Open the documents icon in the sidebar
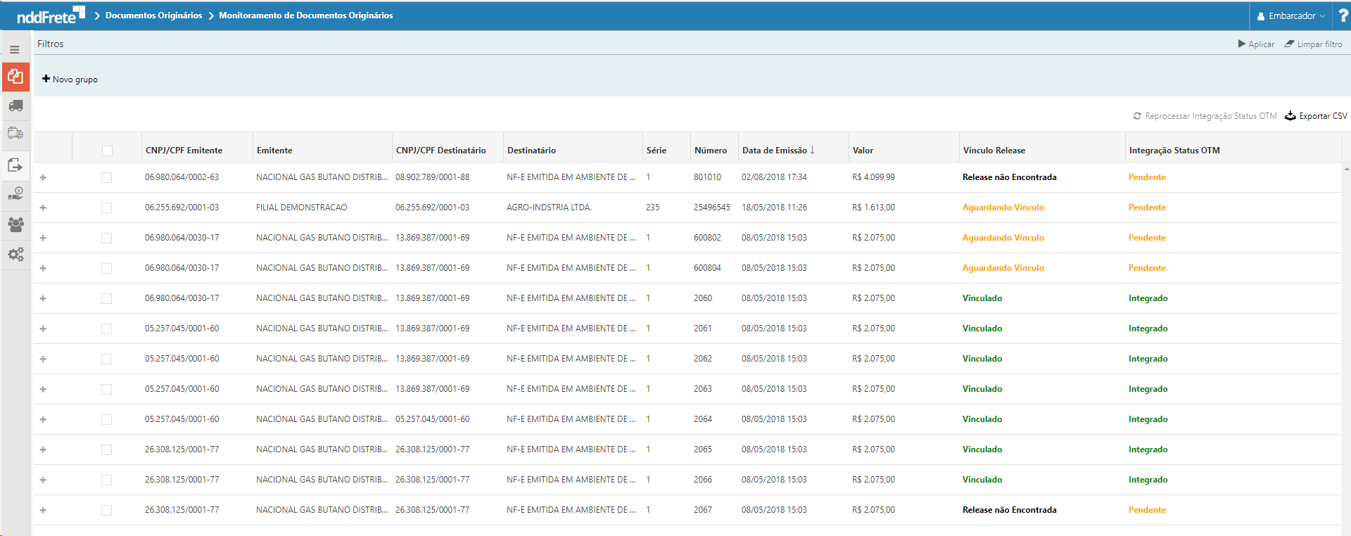This screenshot has width=1351, height=536. (x=15, y=77)
